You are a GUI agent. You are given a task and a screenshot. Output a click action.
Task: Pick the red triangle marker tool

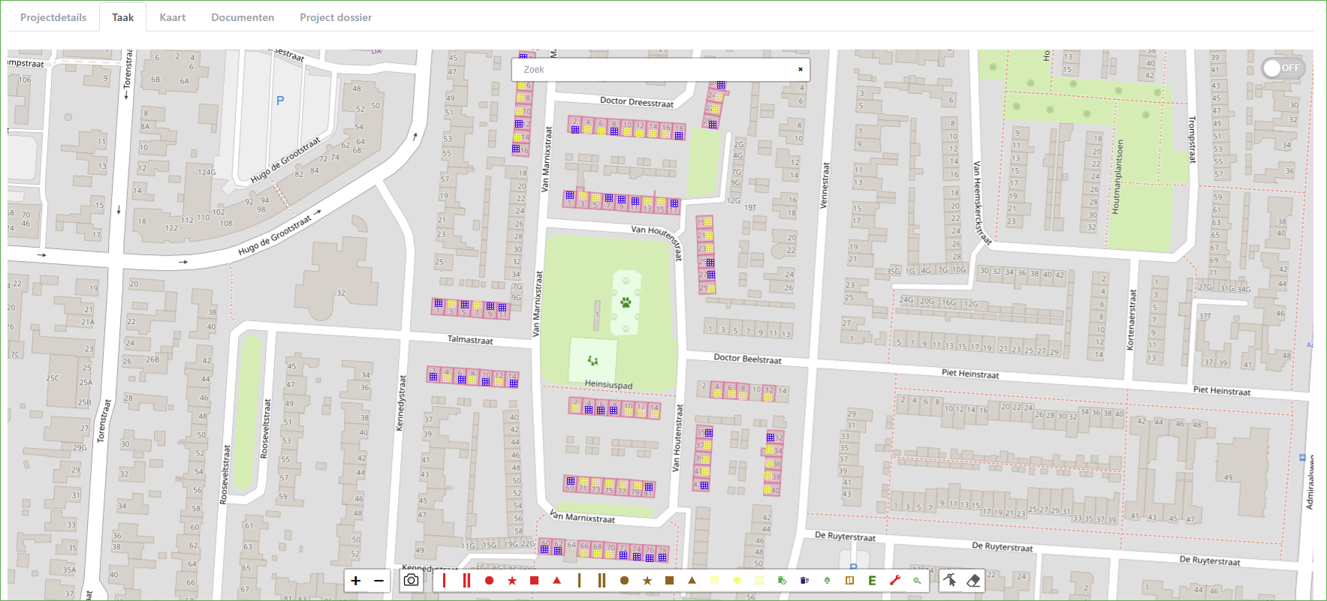coord(557,581)
